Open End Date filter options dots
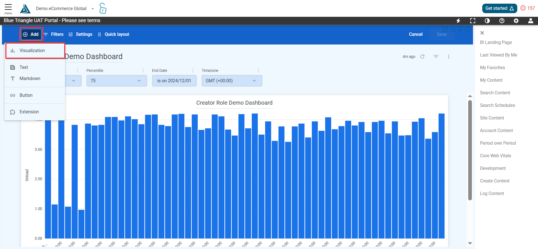Viewport: 538px width, 249px height. point(193,71)
